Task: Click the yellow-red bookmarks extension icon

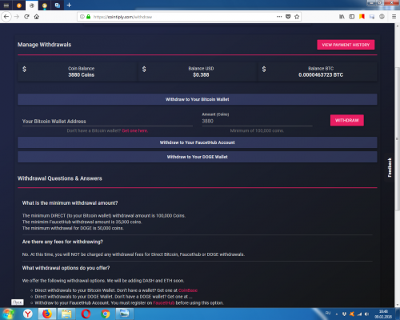Action: point(362,17)
